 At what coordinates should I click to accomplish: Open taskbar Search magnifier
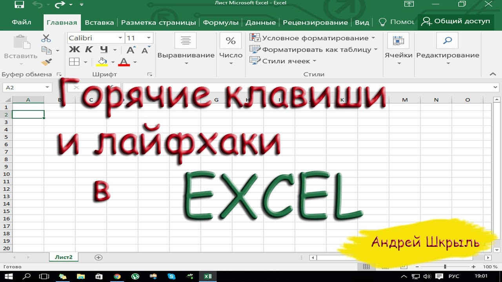coord(27,277)
